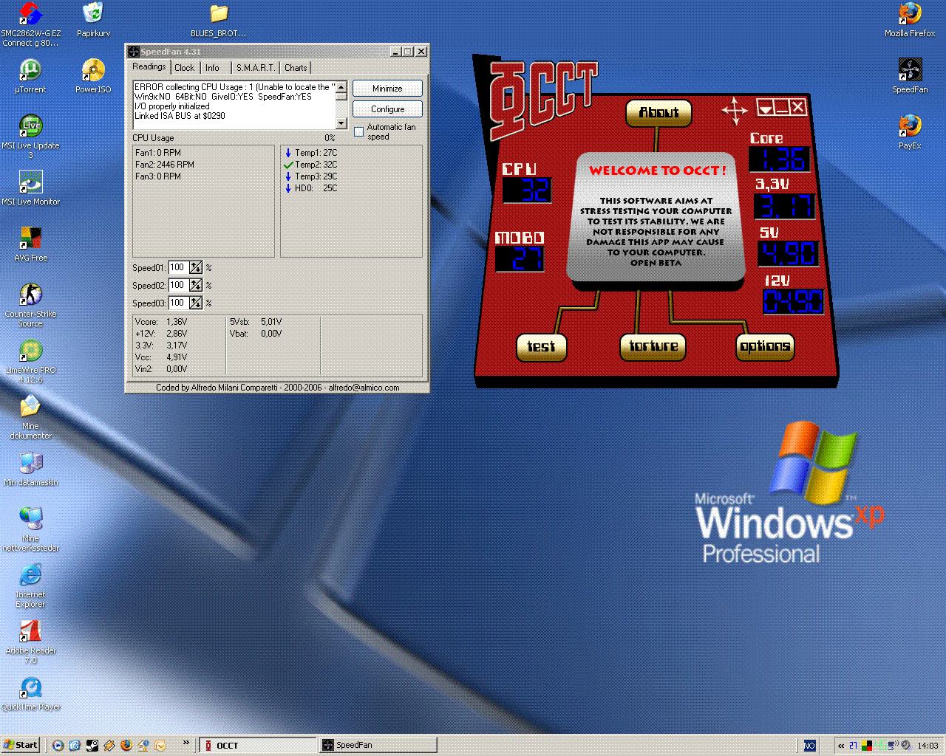Switch to OCCT in the taskbar
Image resolution: width=946 pixels, height=756 pixels.
[x=258, y=745]
